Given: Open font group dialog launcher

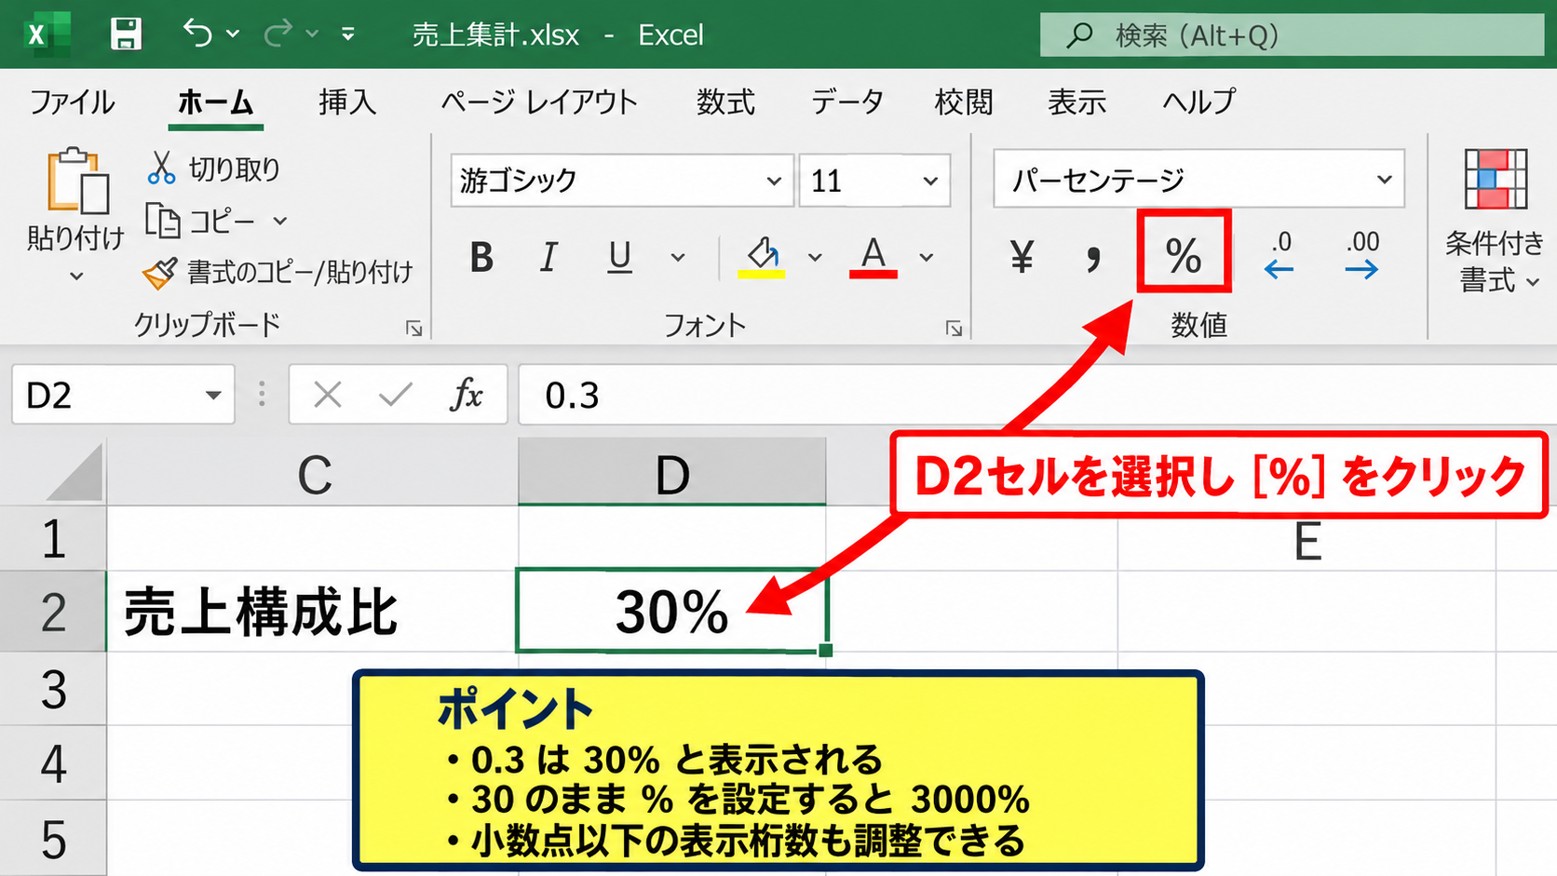Looking at the screenshot, I should (954, 328).
